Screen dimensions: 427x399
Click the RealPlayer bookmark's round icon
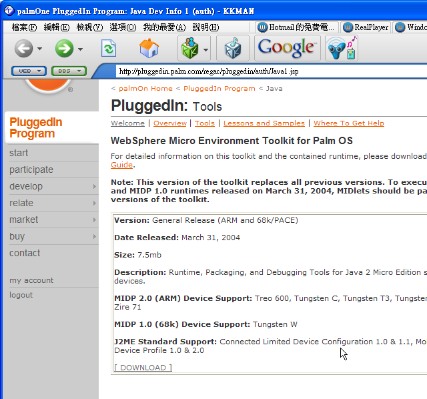[348, 27]
